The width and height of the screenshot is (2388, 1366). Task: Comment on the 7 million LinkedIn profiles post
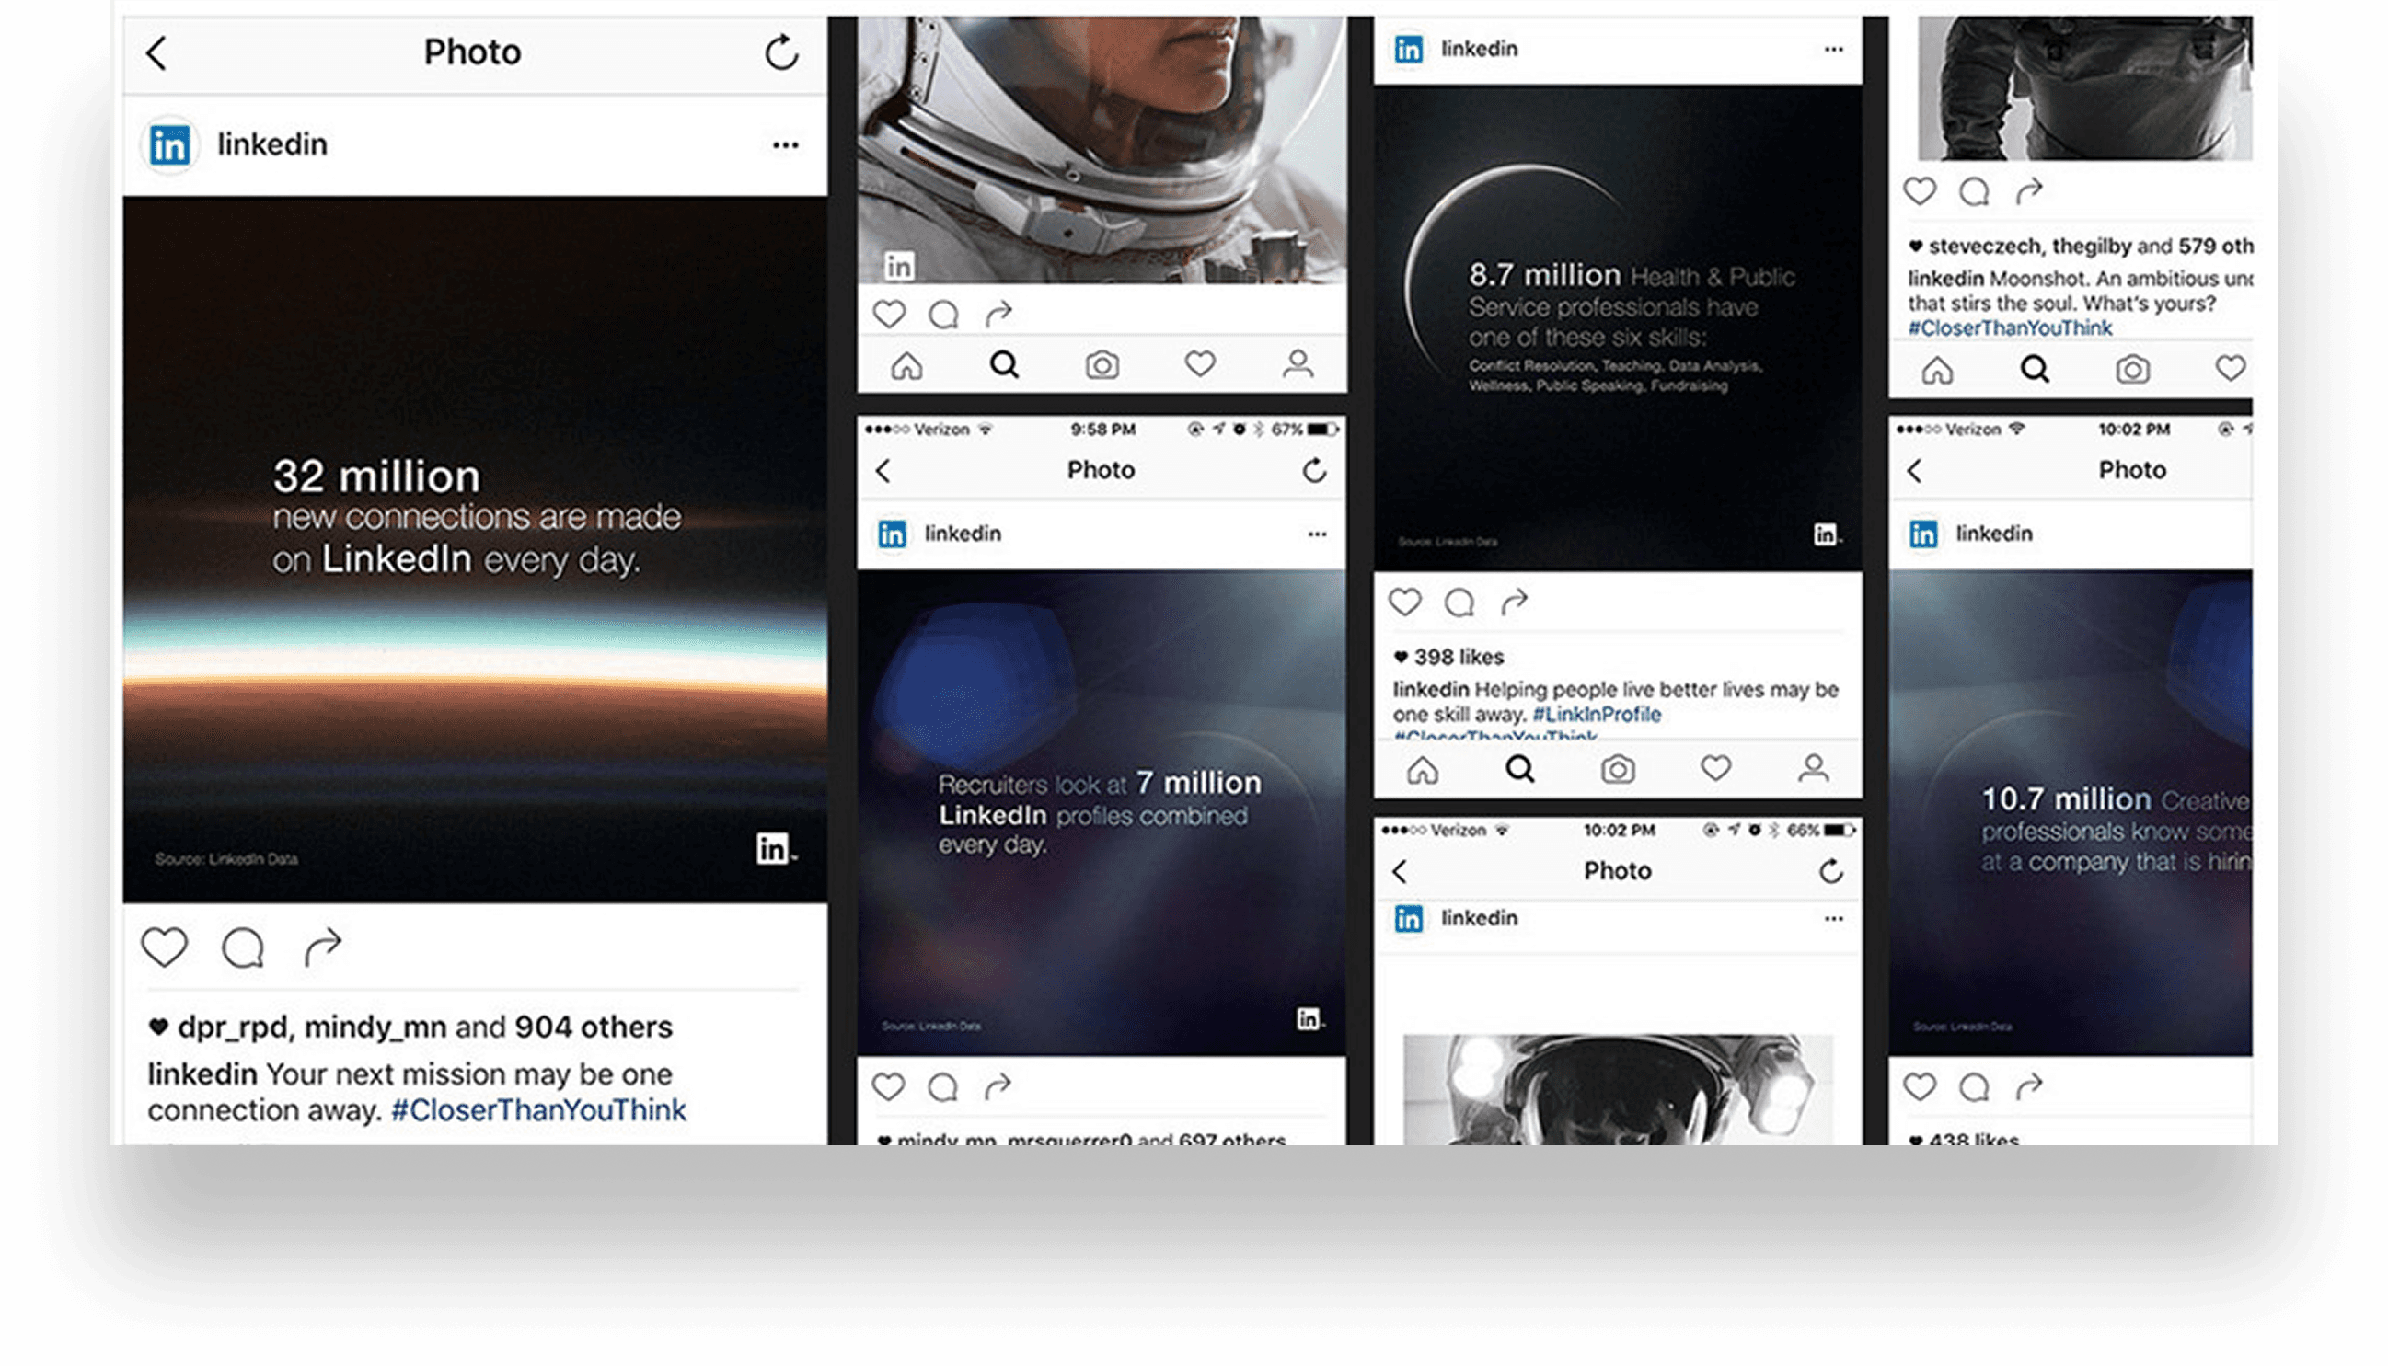pyautogui.click(x=942, y=1087)
